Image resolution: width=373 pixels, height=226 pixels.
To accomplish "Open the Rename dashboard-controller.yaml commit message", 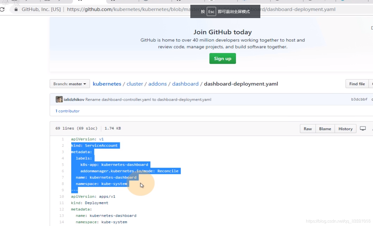I will (148, 100).
